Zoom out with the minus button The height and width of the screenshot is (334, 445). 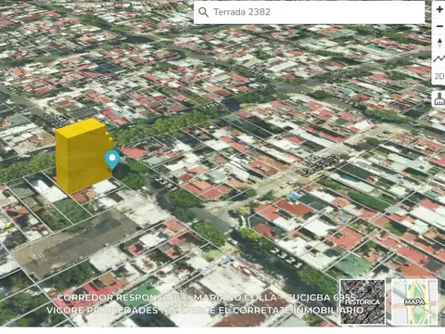pos(439,27)
